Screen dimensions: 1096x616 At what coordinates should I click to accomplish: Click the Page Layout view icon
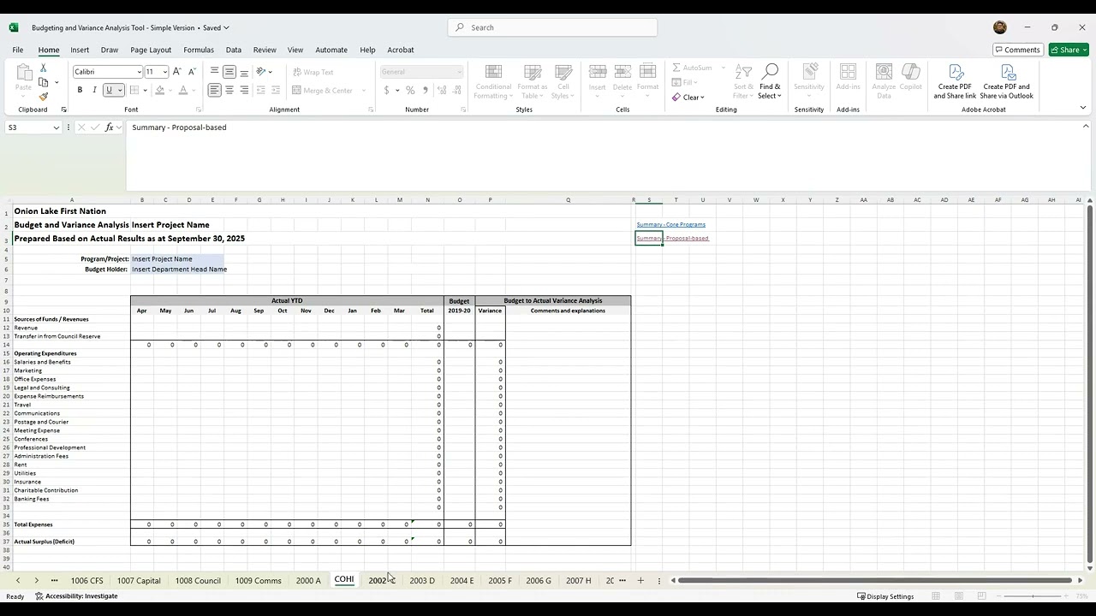pos(959,596)
